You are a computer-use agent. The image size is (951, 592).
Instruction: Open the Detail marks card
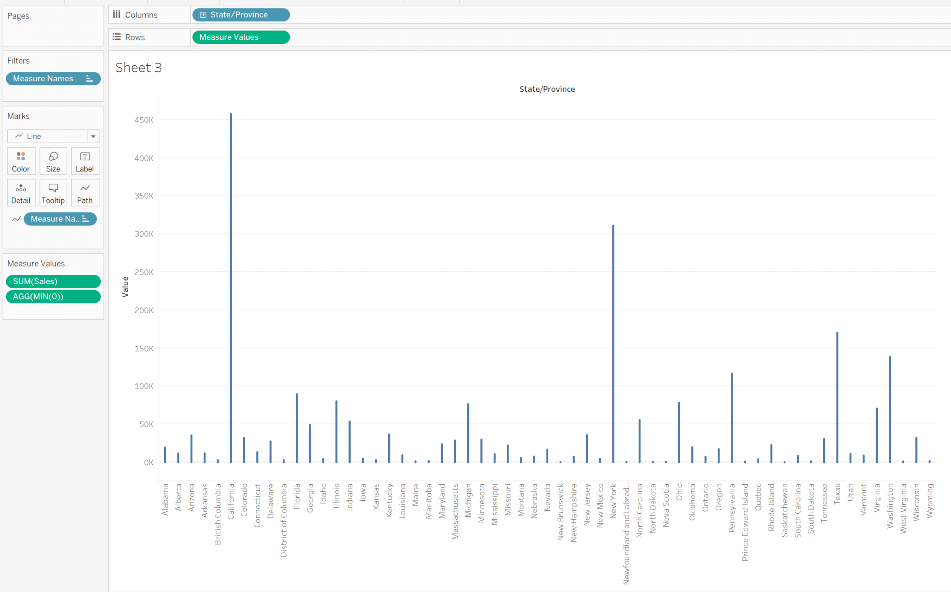[x=21, y=193]
